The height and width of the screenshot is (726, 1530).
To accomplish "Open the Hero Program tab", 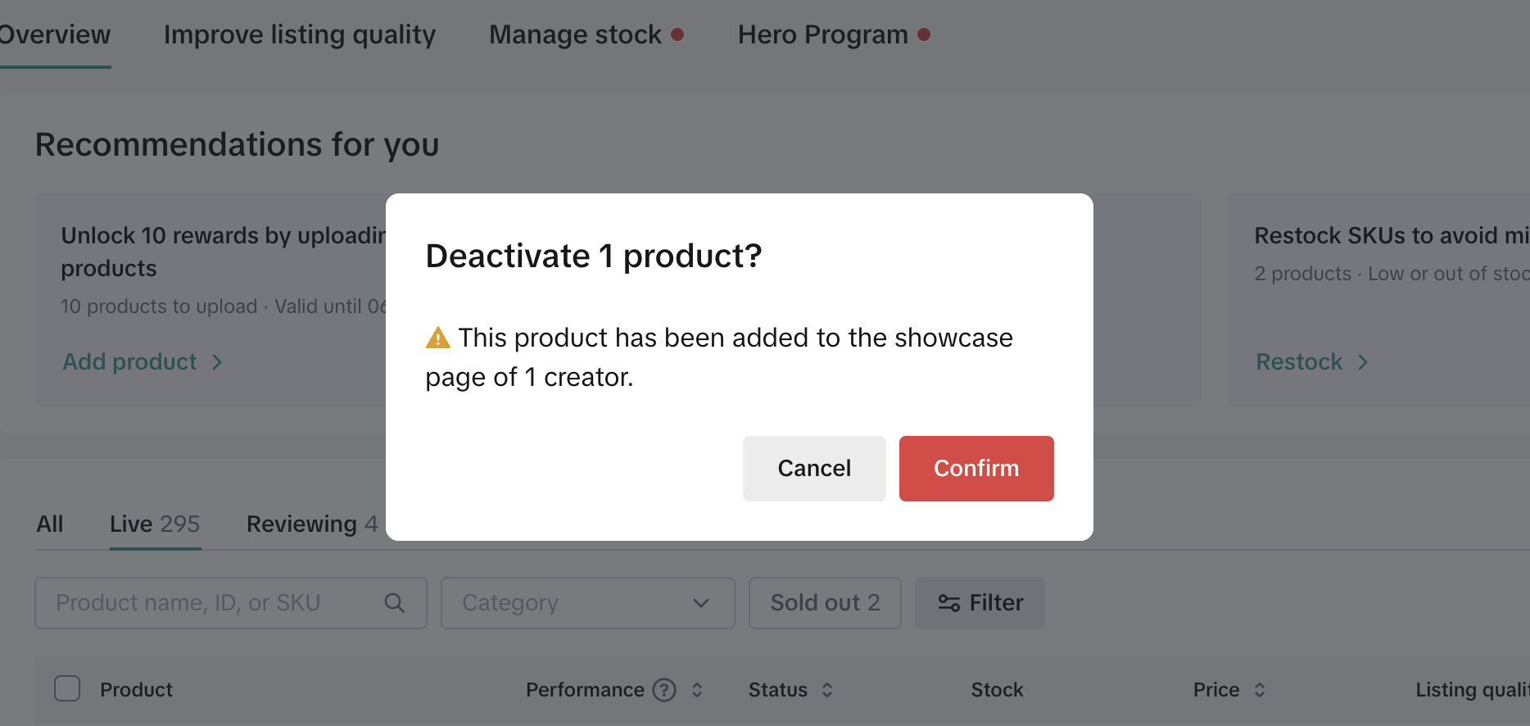I will coord(822,34).
